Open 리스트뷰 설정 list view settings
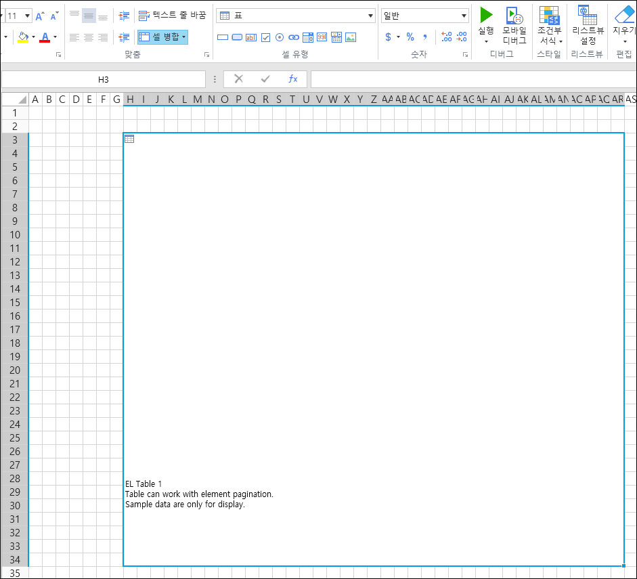The image size is (637, 579). (x=588, y=26)
